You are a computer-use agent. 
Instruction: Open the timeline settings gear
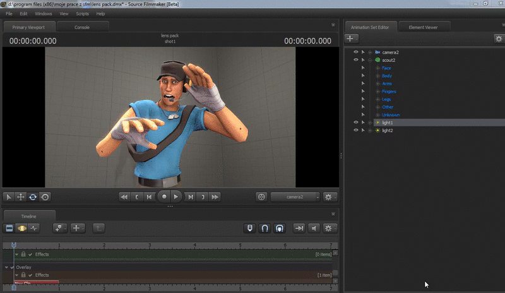tap(328, 228)
